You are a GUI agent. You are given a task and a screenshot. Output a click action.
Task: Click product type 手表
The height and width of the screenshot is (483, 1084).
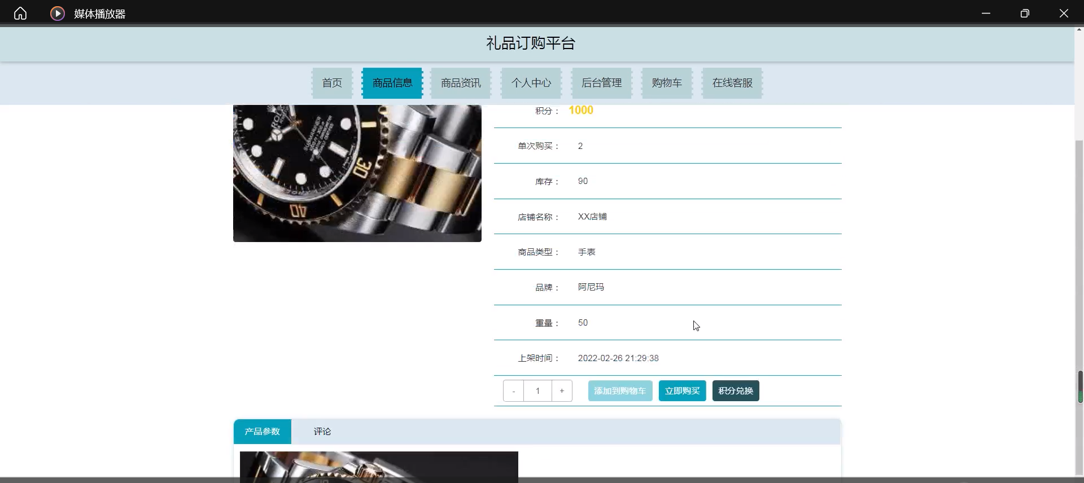[587, 252]
